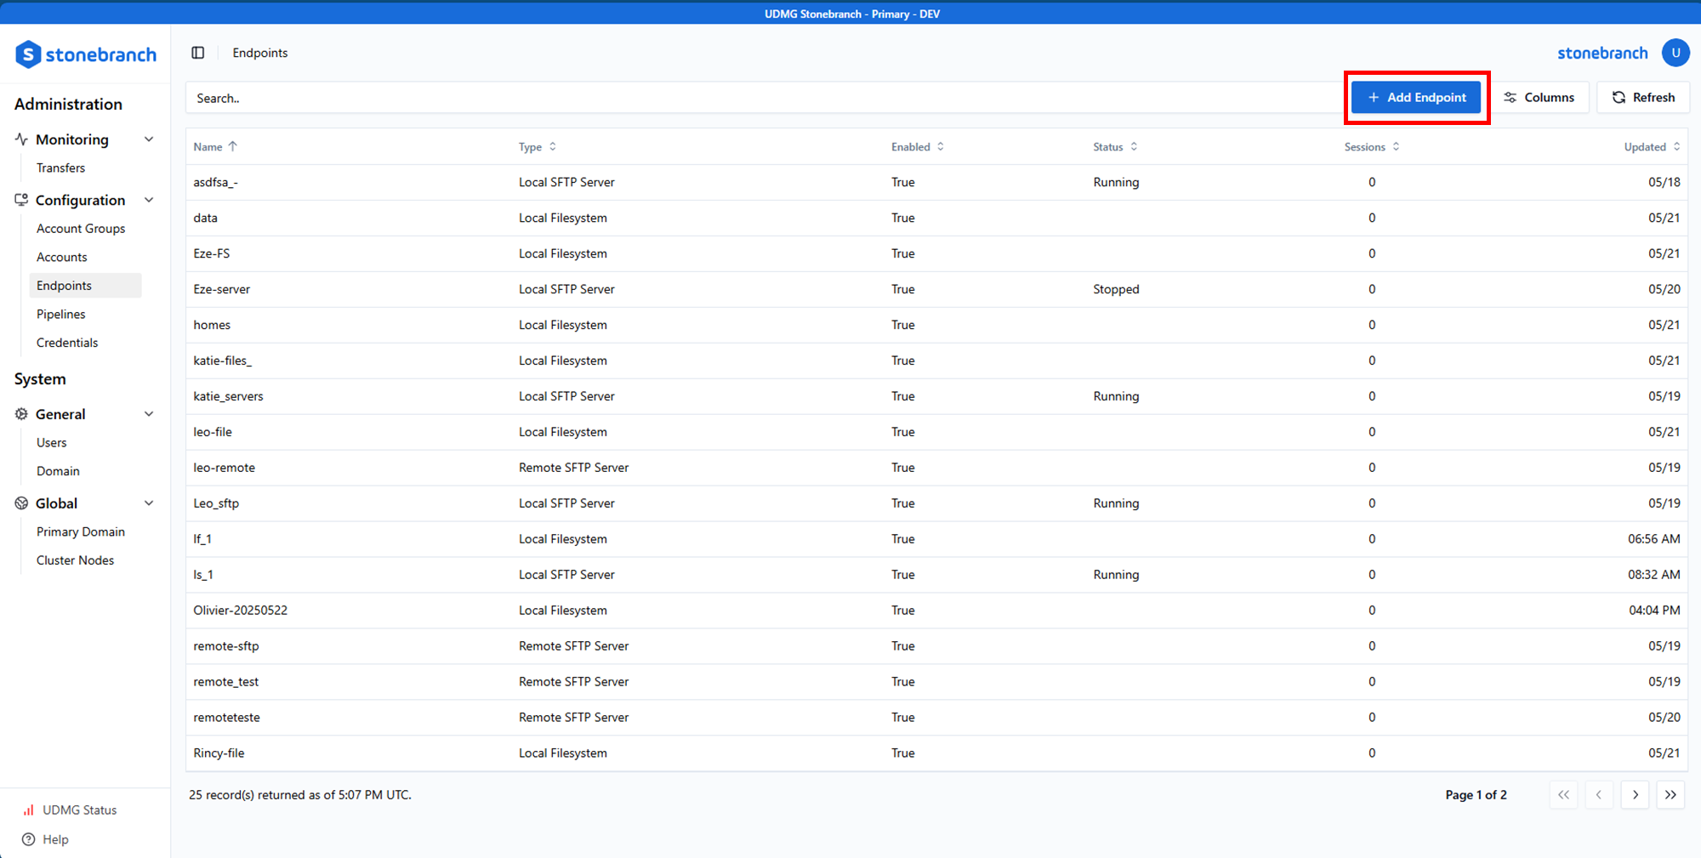This screenshot has height=858, width=1701.
Task: Collapse the Monitoring section chevron
Action: point(149,139)
